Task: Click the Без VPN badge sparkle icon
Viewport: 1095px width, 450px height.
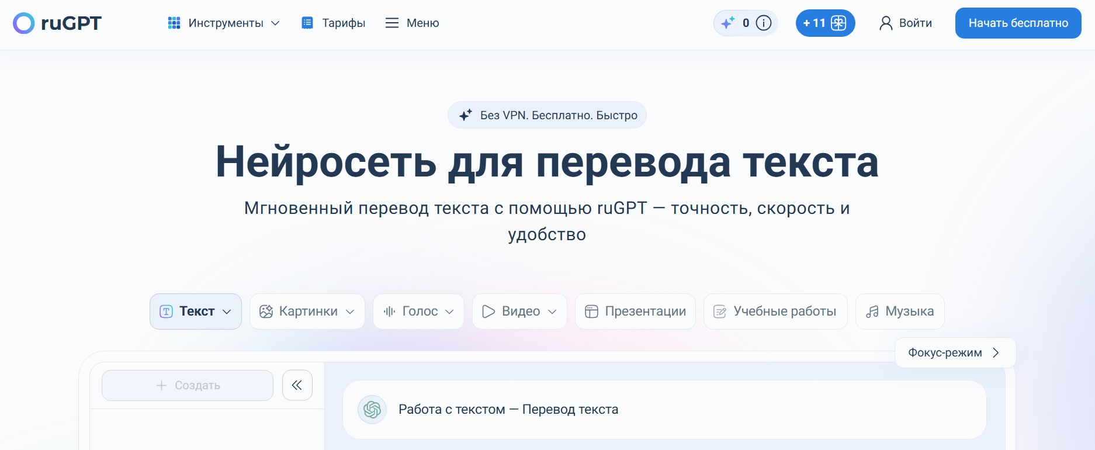Action: point(466,115)
